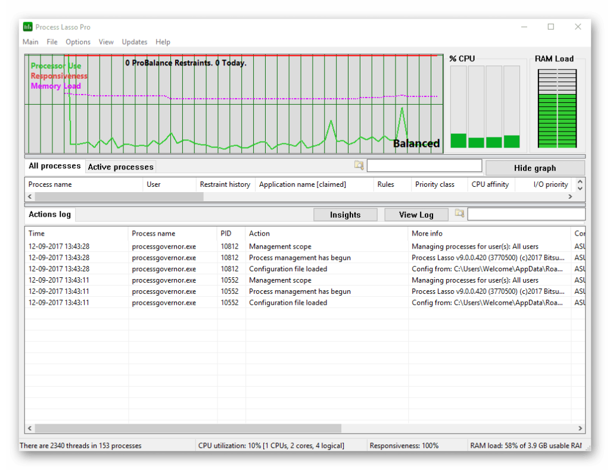Viewport: 610px width, 470px height.
Task: Focus the Actions log filter input box
Action: [526, 214]
